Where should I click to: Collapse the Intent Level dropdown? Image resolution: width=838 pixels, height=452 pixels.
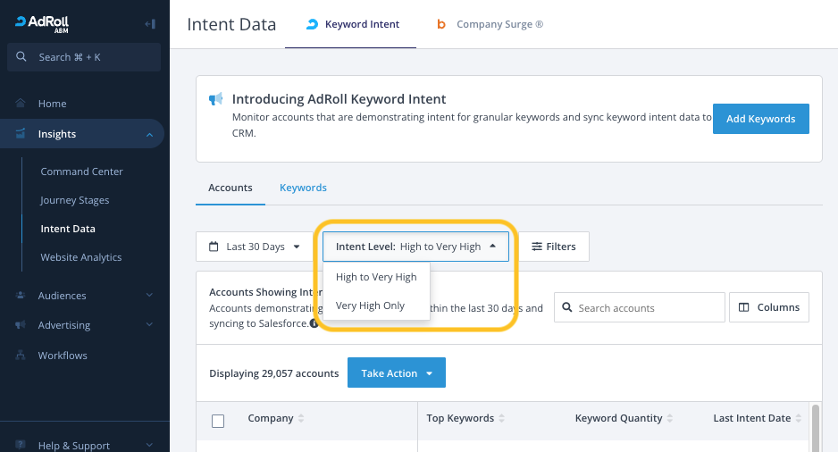click(x=415, y=247)
